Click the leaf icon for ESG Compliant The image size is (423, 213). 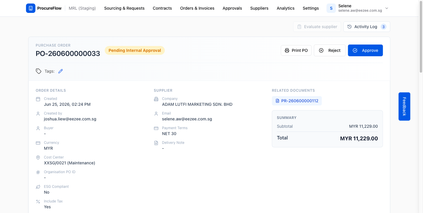(38, 187)
